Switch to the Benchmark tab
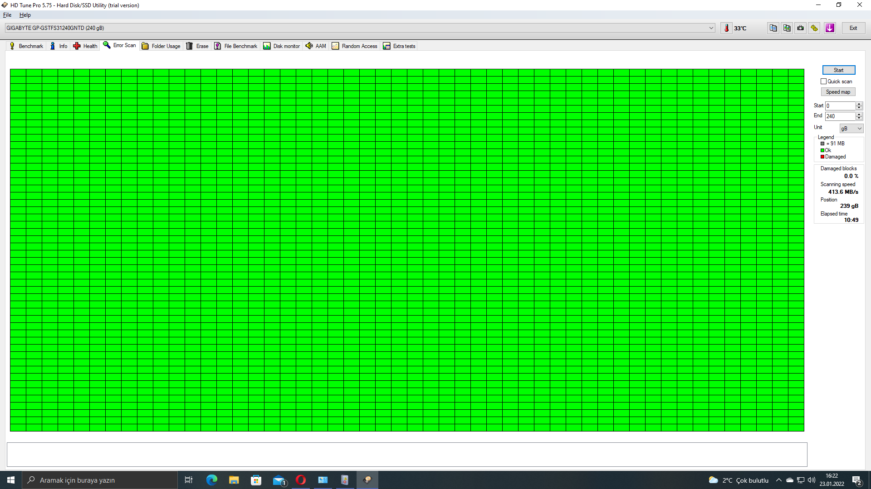871x489 pixels. click(26, 46)
